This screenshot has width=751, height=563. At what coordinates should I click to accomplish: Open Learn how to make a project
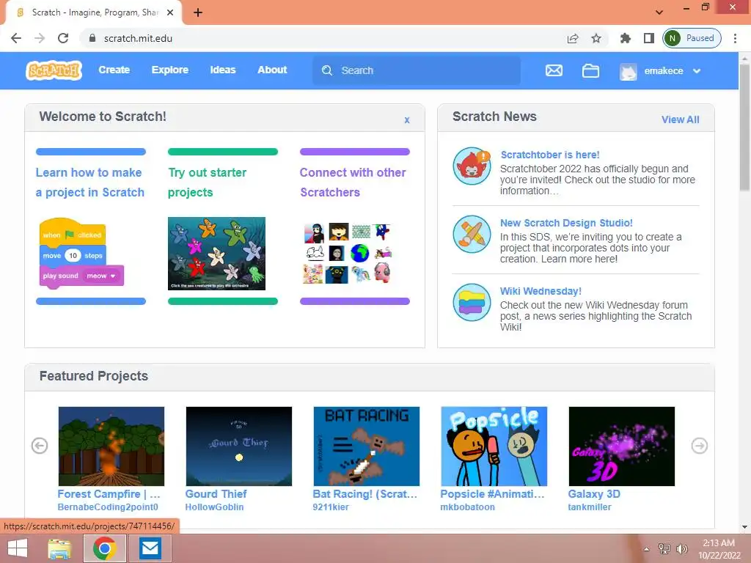pos(90,183)
